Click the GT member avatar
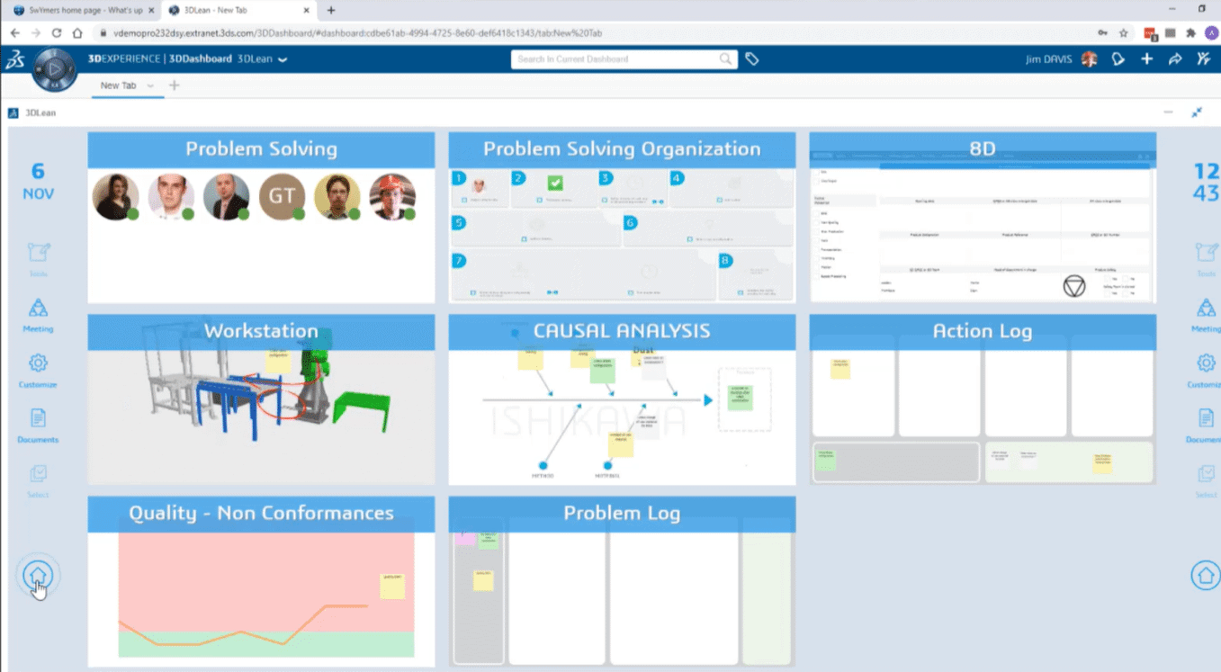Image resolution: width=1221 pixels, height=672 pixels. pyautogui.click(x=283, y=197)
